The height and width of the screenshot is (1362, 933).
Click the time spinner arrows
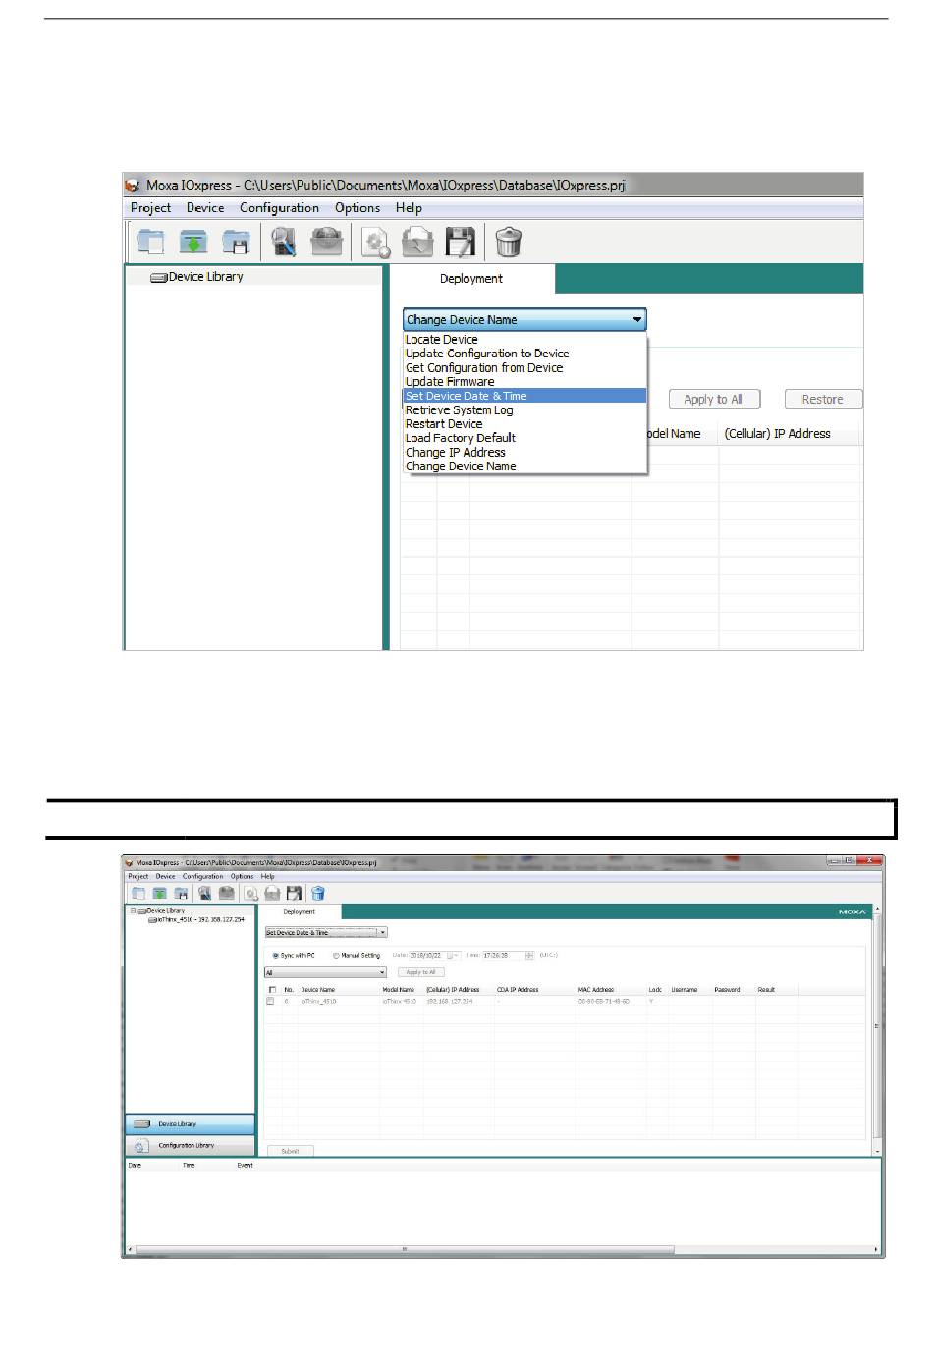tap(529, 955)
